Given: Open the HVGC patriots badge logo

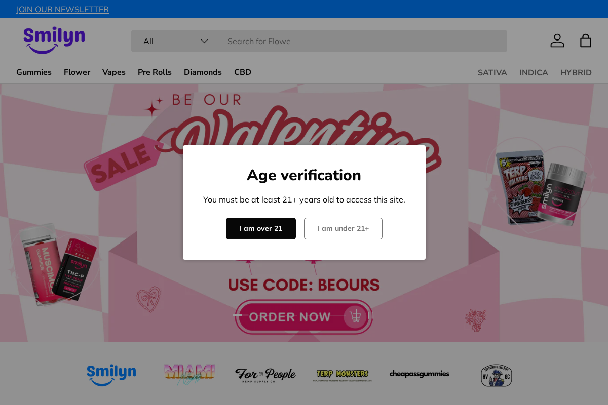Looking at the screenshot, I should click(496, 375).
